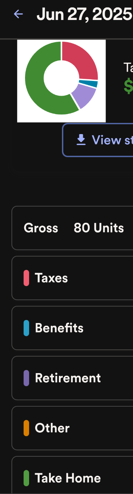This screenshot has width=133, height=494.
Task: Expand the Benefits row
Action: (72, 328)
